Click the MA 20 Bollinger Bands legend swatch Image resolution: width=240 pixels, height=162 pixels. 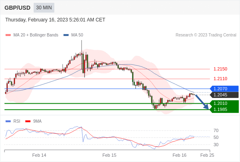8,35
